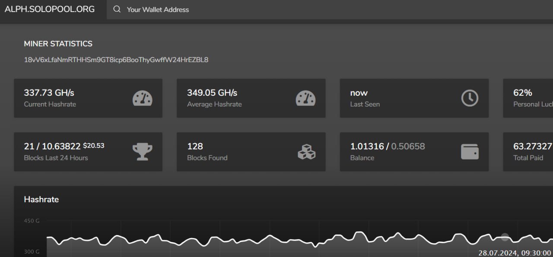Click the Total Paid card
Image resolution: width=553 pixels, height=257 pixels.
pos(528,152)
